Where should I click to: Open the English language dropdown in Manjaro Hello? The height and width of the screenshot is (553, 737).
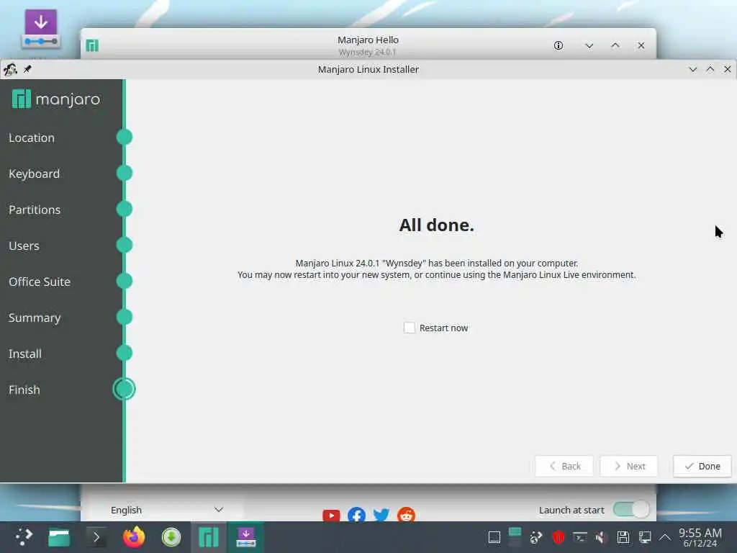167,510
